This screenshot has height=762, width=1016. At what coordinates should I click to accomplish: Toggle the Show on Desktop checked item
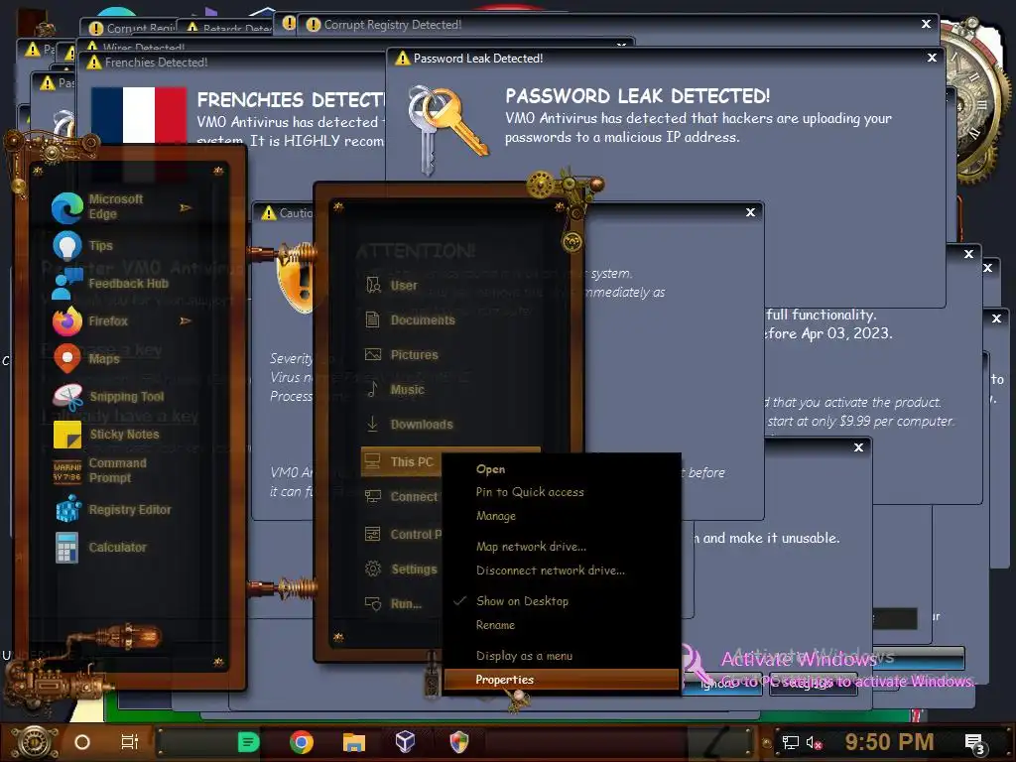(x=522, y=600)
